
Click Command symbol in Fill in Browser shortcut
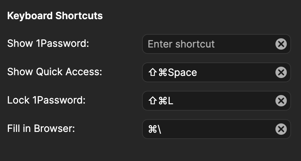click(153, 129)
